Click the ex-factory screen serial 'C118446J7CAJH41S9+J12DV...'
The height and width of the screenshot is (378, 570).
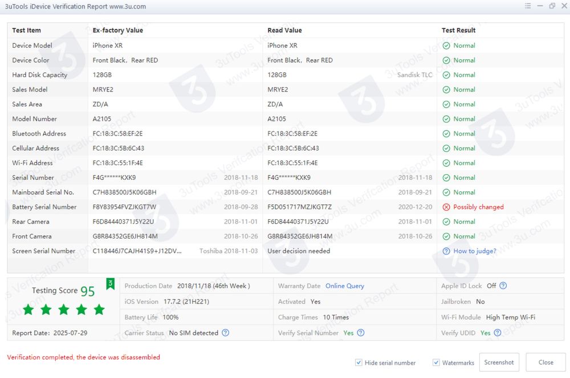[137, 251]
